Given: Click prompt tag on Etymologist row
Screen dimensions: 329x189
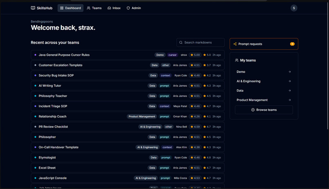Looking at the screenshot, I should coord(166,157).
